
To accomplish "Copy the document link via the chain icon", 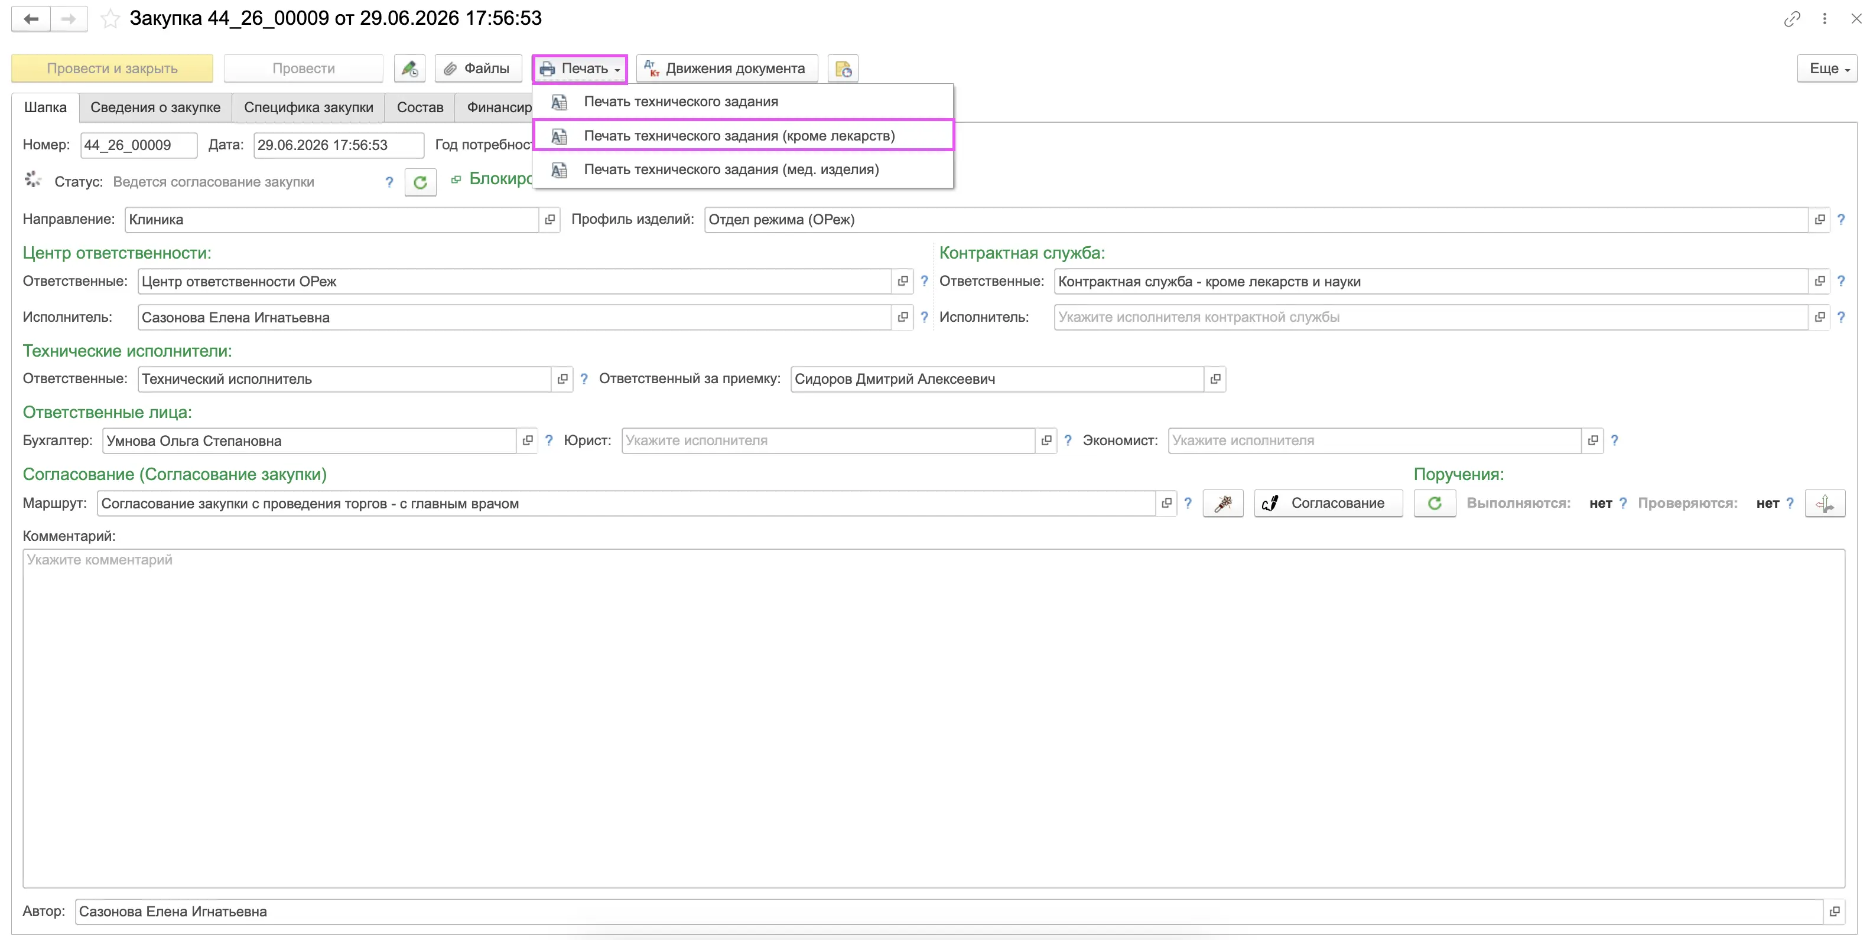I will (1791, 19).
